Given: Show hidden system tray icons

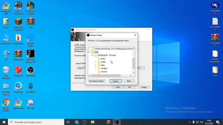Looking at the screenshot, I should click(x=190, y=122).
